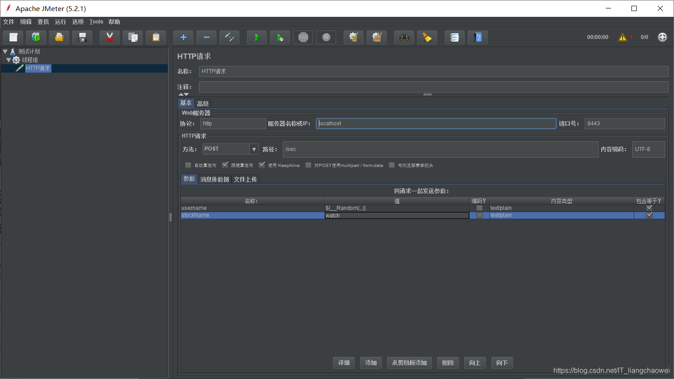The height and width of the screenshot is (379, 674).
Task: Click the warning triangle log indicator
Action: pyautogui.click(x=623, y=37)
